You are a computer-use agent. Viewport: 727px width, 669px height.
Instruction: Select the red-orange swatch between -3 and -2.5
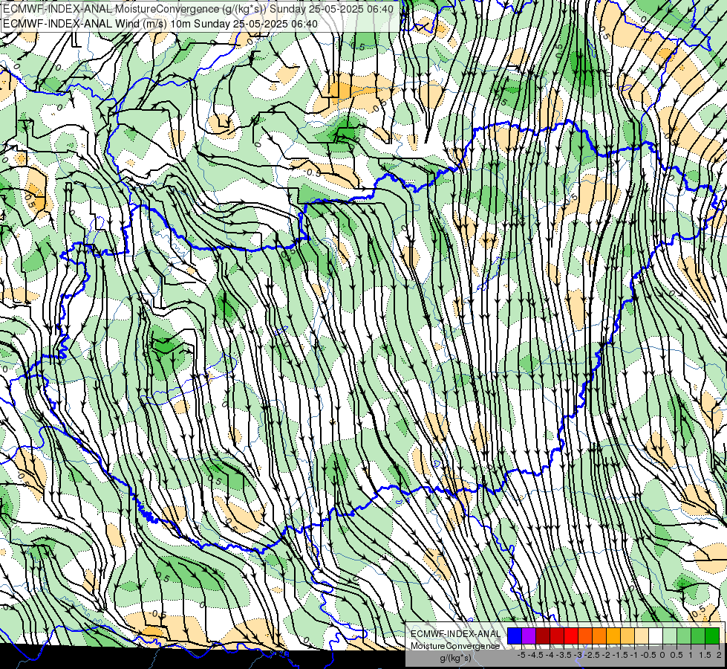[585, 636]
